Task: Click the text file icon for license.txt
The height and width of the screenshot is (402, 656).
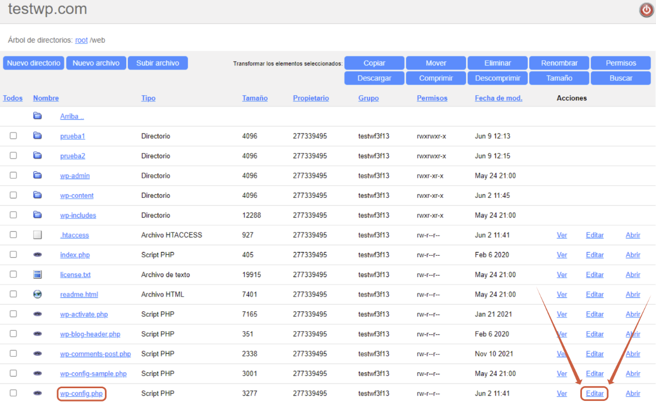Action: tap(37, 274)
